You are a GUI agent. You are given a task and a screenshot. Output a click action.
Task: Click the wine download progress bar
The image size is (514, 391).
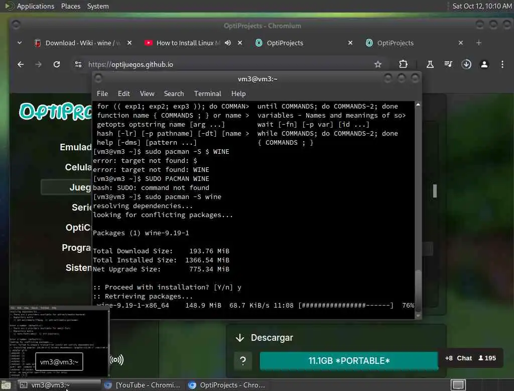tap(346, 306)
